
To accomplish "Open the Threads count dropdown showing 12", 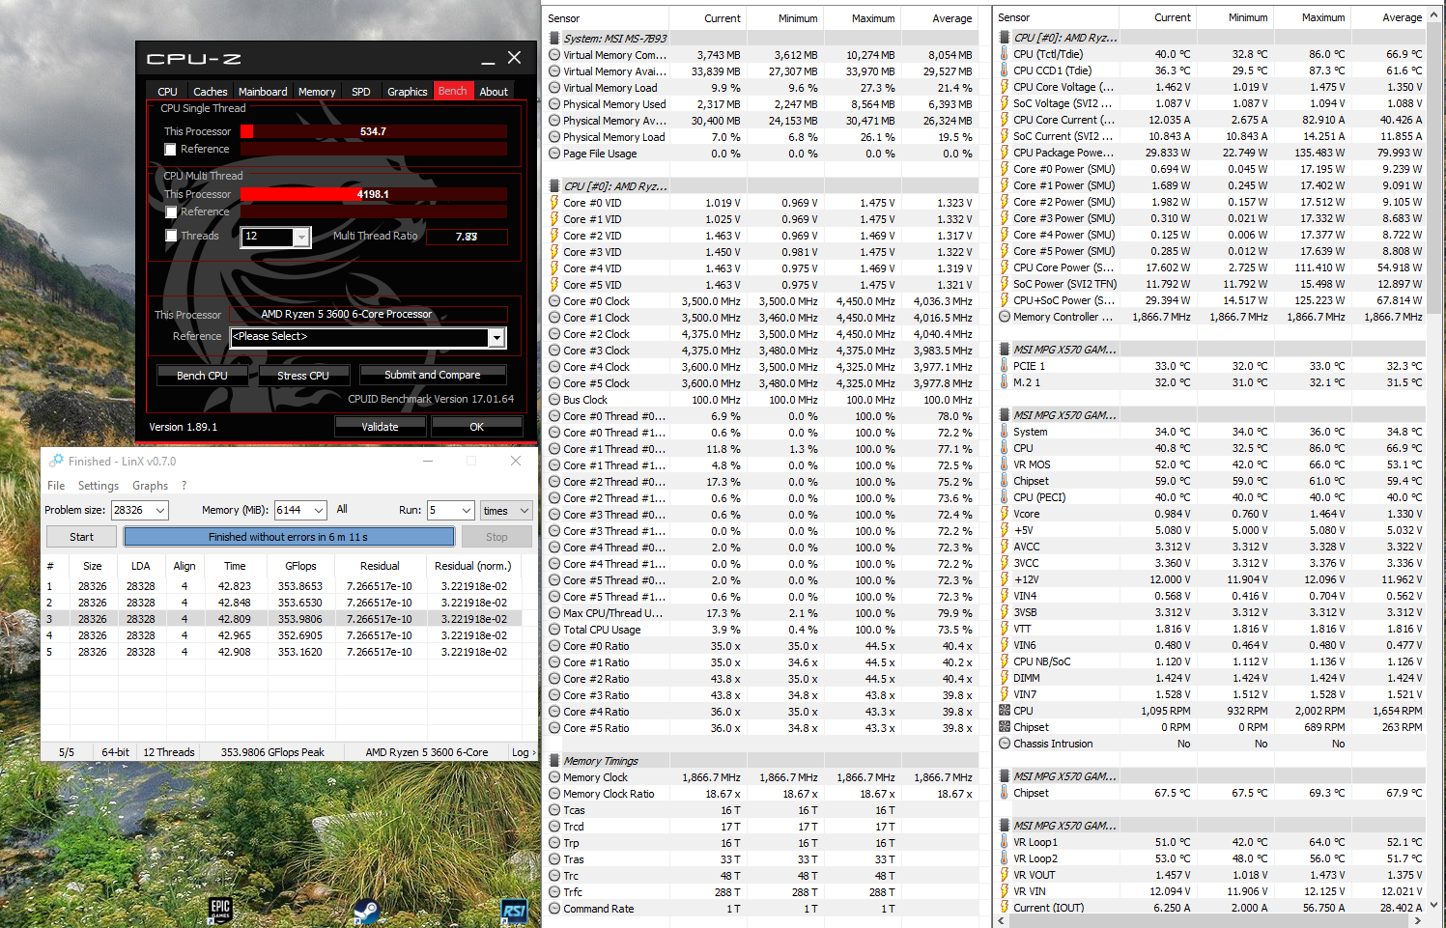I will click(x=301, y=237).
